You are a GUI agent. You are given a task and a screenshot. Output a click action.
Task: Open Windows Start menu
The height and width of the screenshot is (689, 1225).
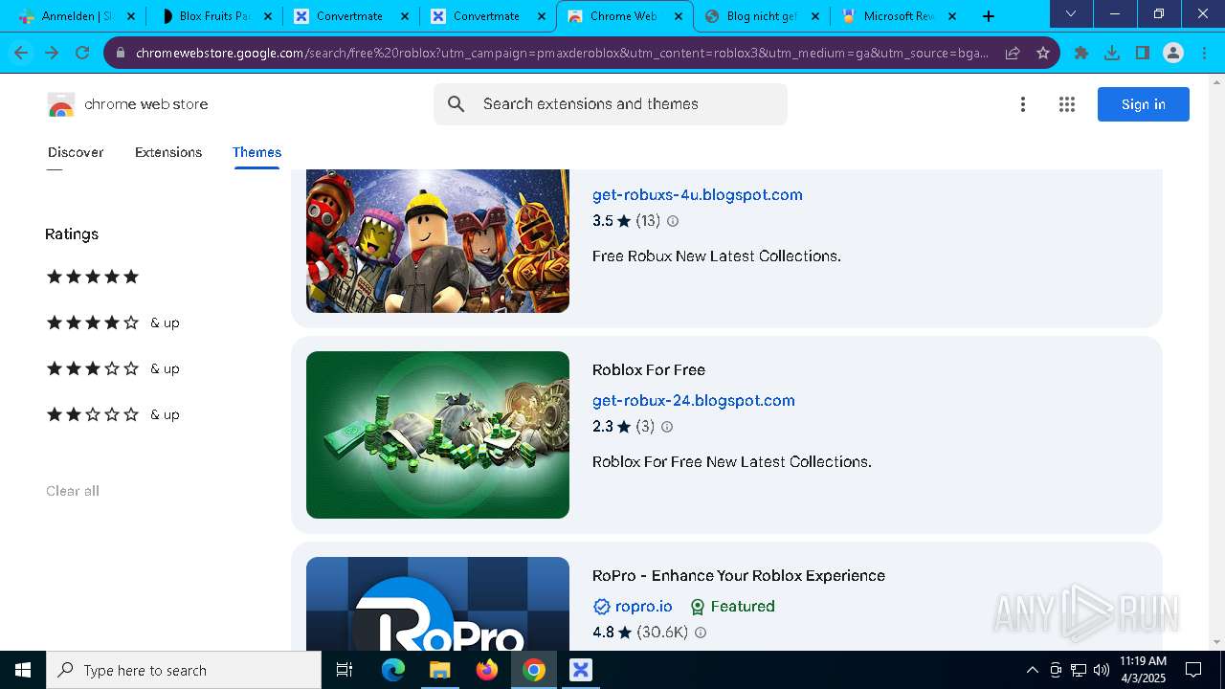click(23, 670)
